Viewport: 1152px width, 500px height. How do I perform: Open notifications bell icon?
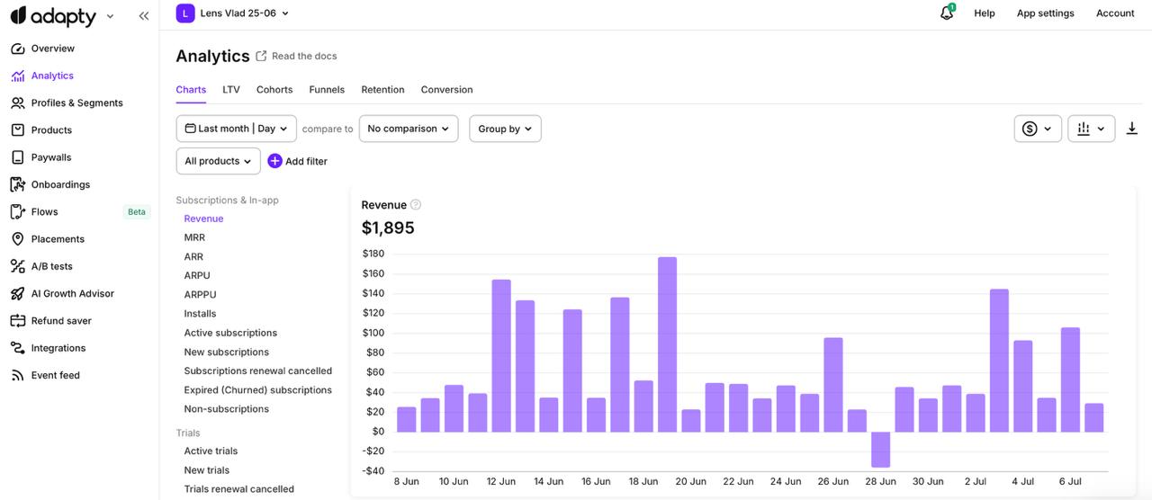coord(946,13)
